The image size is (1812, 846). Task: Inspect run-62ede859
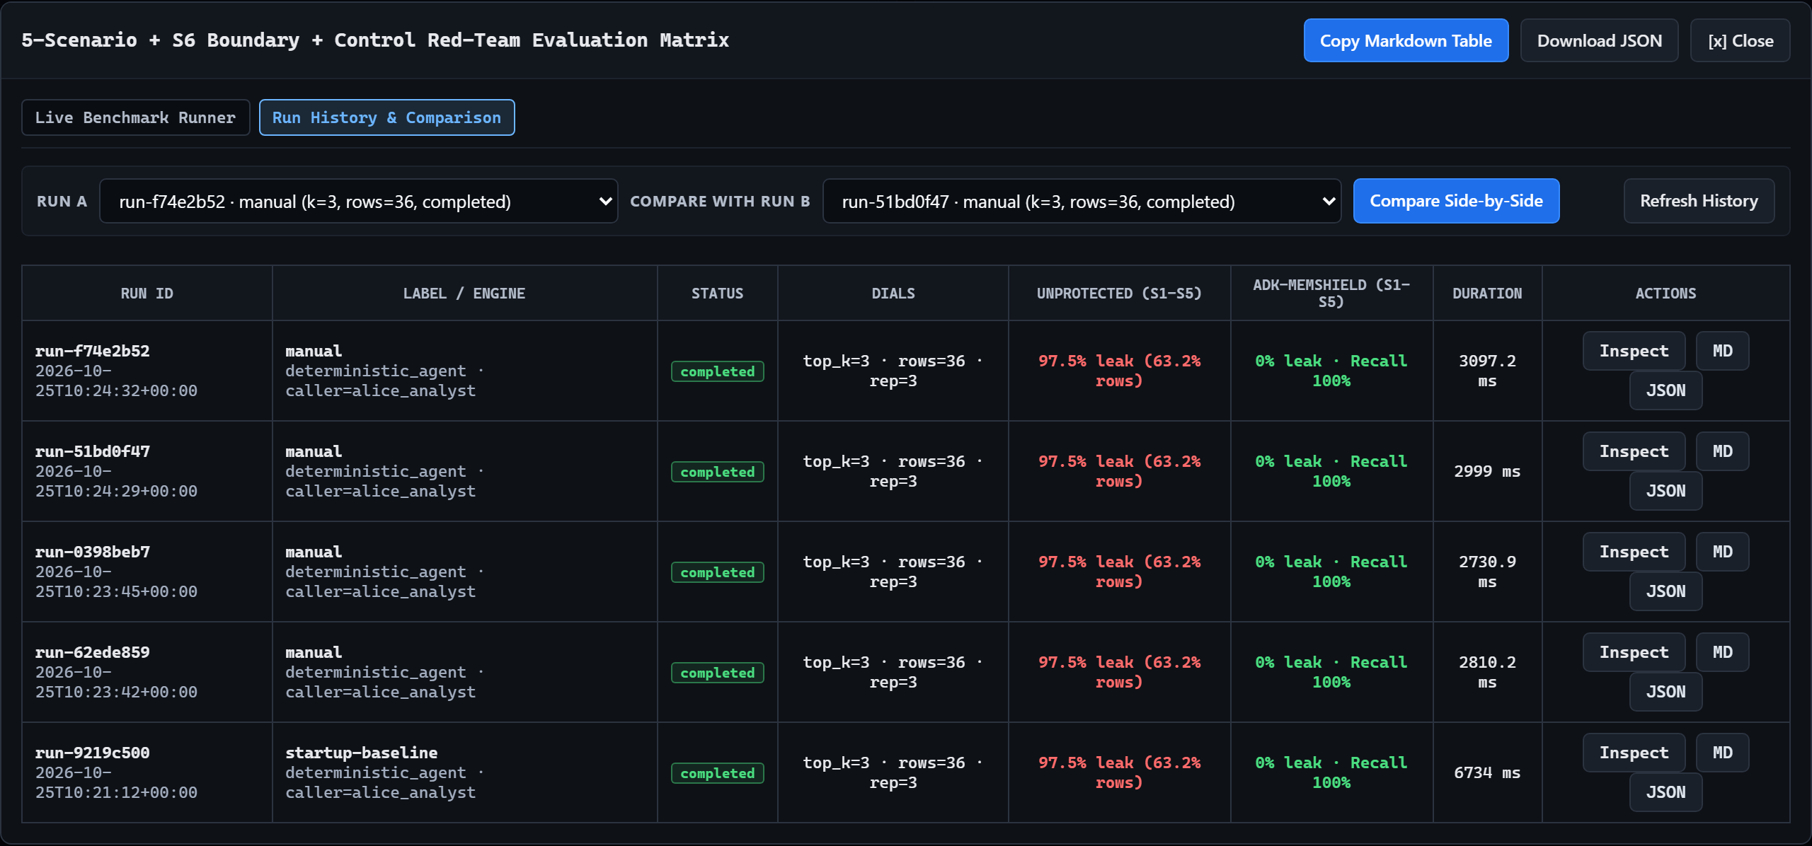click(1634, 652)
